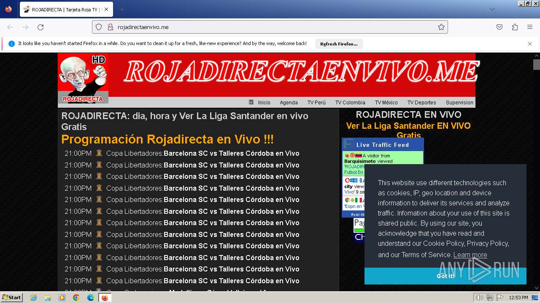Click the Show desktop button

point(535,298)
